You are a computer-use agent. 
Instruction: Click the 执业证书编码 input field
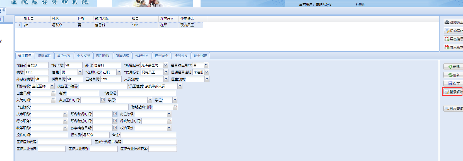[x=103, y=86]
